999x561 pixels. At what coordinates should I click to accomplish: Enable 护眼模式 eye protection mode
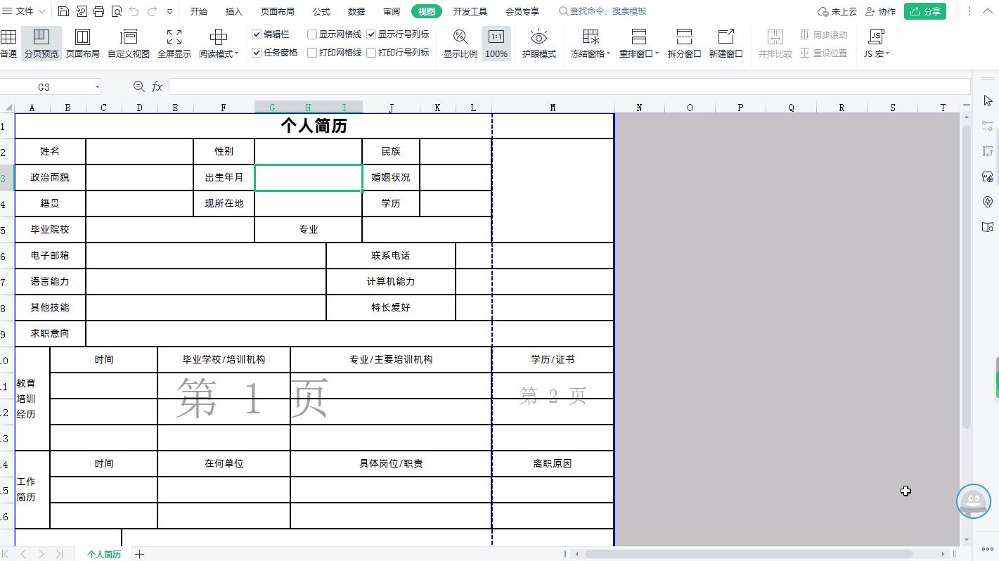point(539,42)
